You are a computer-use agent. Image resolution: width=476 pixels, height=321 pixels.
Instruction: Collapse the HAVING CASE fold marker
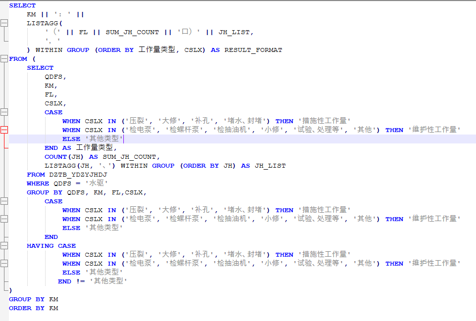click(x=4, y=246)
